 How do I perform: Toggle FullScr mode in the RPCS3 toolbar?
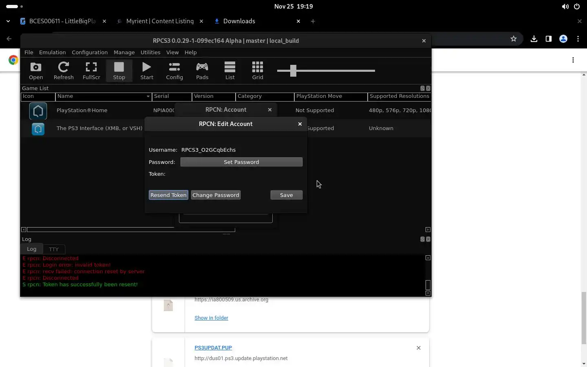point(91,71)
